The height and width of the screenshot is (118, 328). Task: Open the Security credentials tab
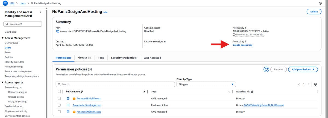pyautogui.click(x=124, y=58)
